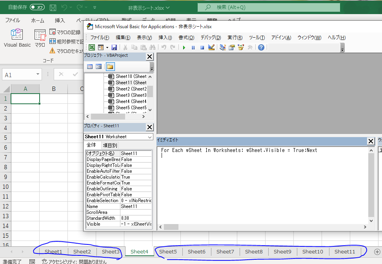Open the insert object dropdown arrow in VBA toolbar
Image resolution: width=382 pixels, height=264 pixels.
(x=107, y=47)
